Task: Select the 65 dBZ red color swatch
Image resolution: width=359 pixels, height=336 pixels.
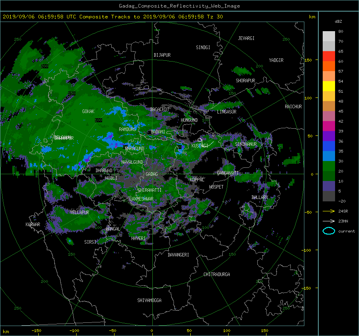Action: [x=329, y=56]
